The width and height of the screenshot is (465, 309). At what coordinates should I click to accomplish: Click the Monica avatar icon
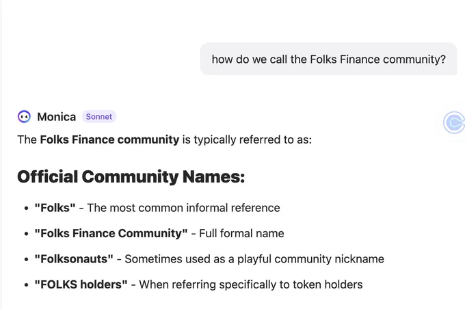(24, 116)
